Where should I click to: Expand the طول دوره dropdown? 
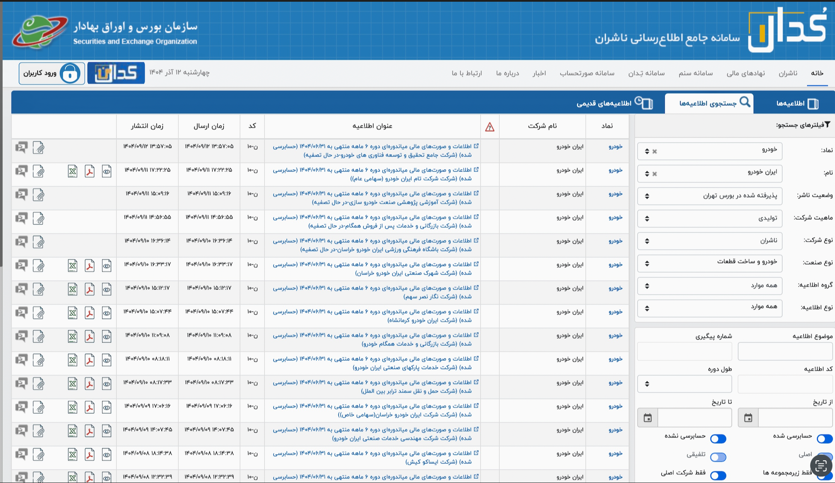tap(684, 384)
